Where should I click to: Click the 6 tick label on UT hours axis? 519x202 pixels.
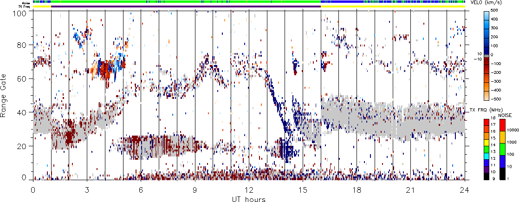141,190
